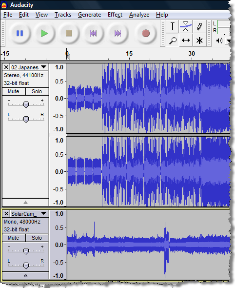Start recording with the red Record button
This screenshot has height=288, width=235.
[x=146, y=33]
